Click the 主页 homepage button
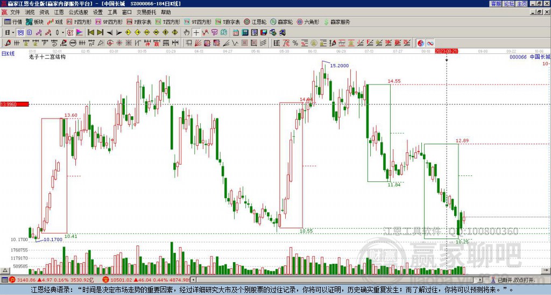This screenshot has width=551, height=295. tap(522, 4)
